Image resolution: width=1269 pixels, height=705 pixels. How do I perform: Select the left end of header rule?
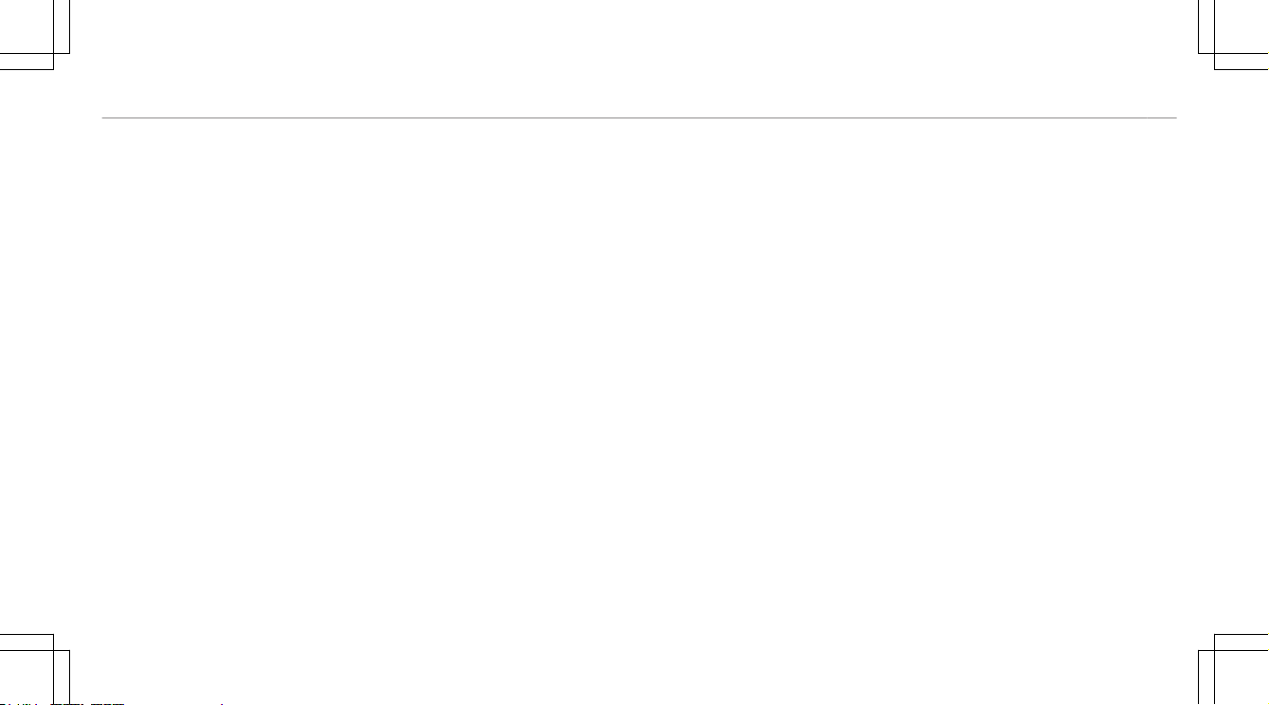[x=103, y=118]
